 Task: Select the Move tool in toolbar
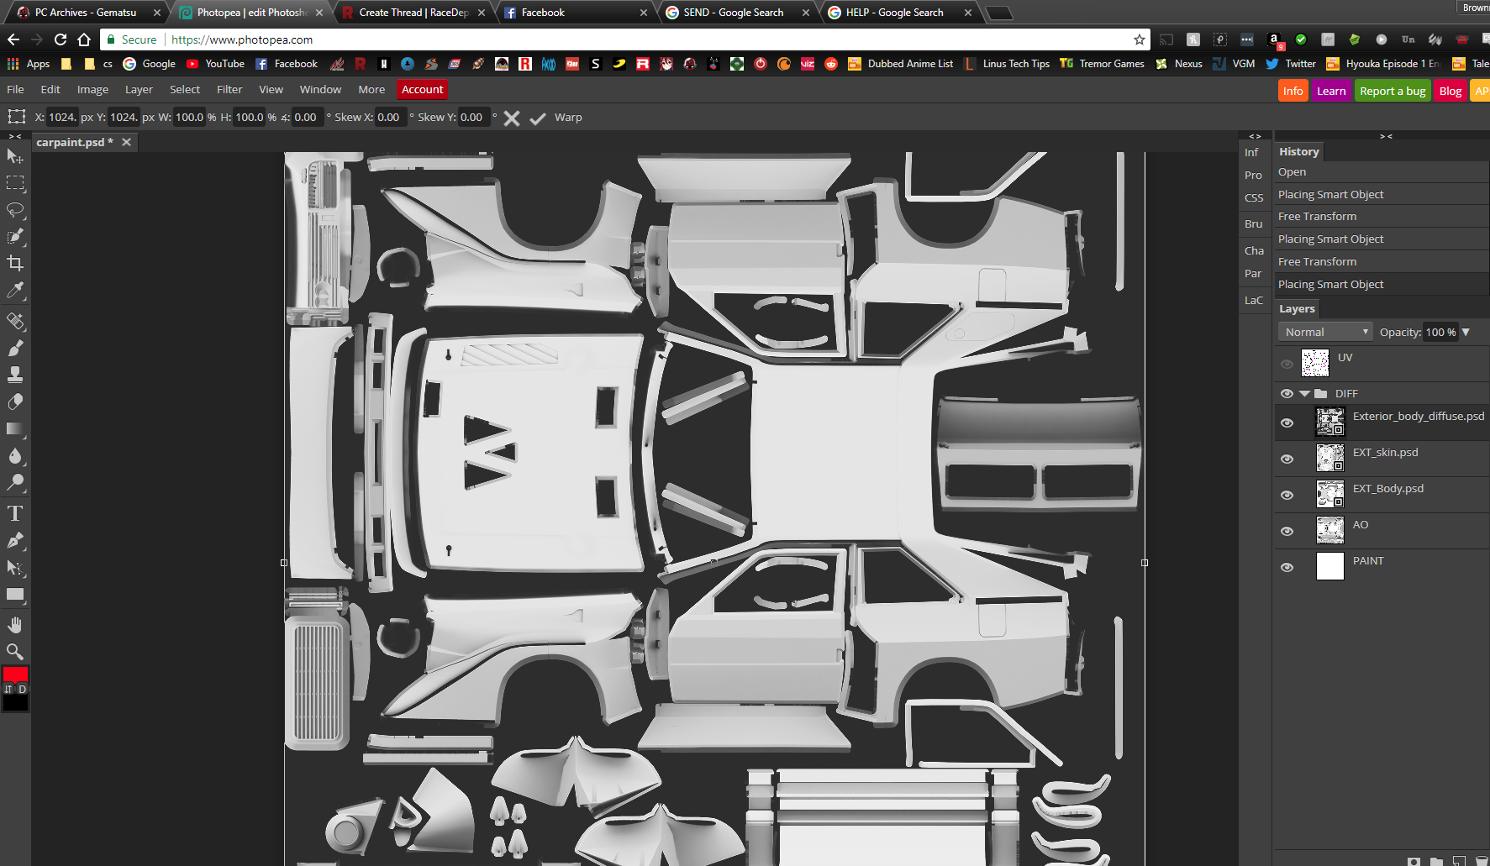pyautogui.click(x=15, y=156)
